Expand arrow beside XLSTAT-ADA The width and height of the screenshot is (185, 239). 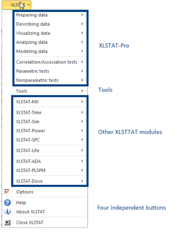point(82,161)
